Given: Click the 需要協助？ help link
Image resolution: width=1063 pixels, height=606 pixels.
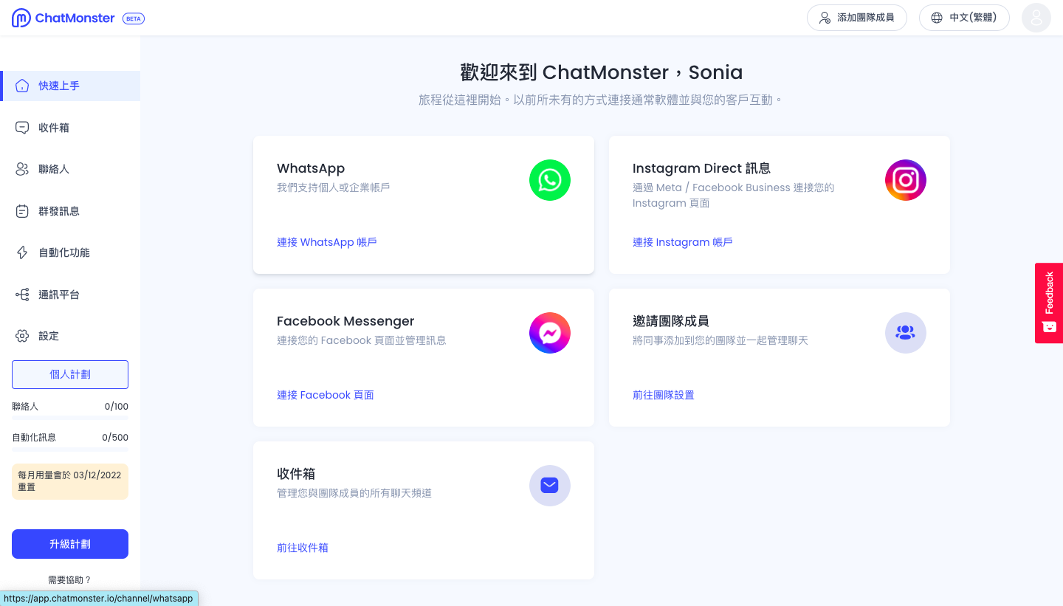Looking at the screenshot, I should coord(70,580).
